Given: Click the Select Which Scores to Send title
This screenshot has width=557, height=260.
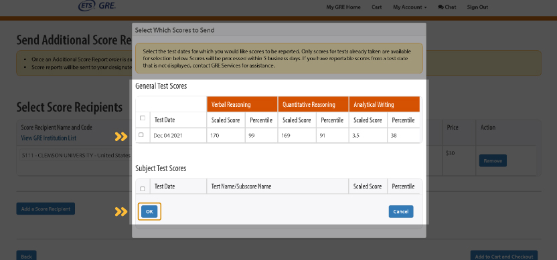Looking at the screenshot, I should [x=175, y=30].
